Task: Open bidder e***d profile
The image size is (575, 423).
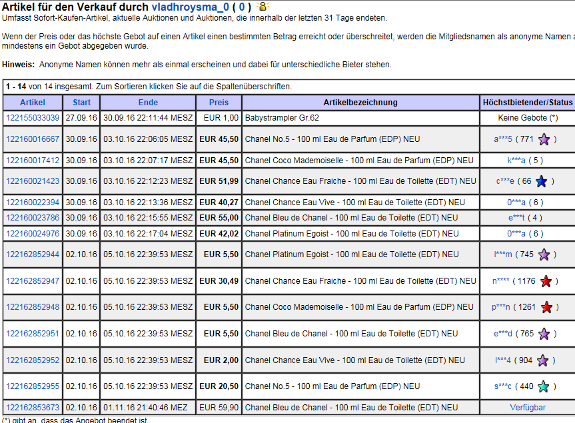Action: tap(503, 334)
